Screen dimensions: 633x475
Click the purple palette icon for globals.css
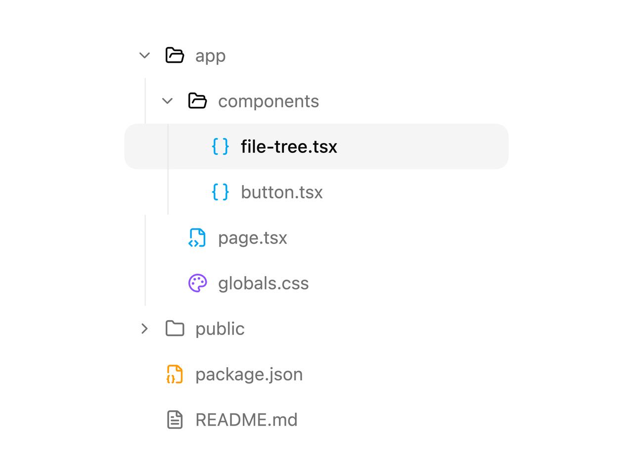pyautogui.click(x=197, y=283)
